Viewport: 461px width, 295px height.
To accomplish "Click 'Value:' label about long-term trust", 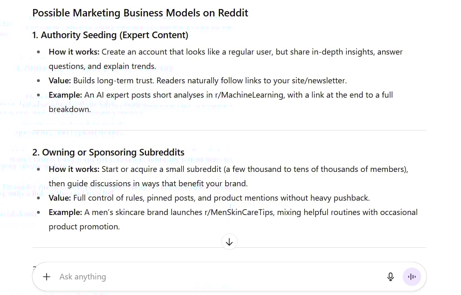I will click(60, 81).
